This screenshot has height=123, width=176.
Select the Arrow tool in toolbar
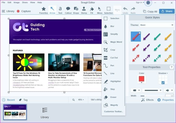tap(52, 10)
